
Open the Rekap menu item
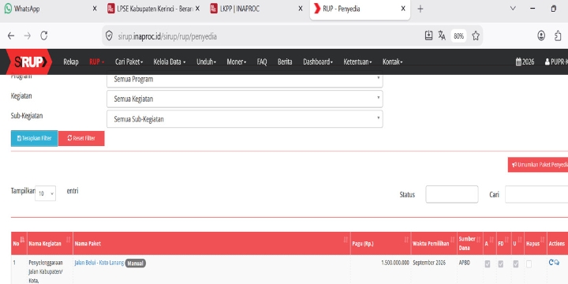[x=71, y=62]
